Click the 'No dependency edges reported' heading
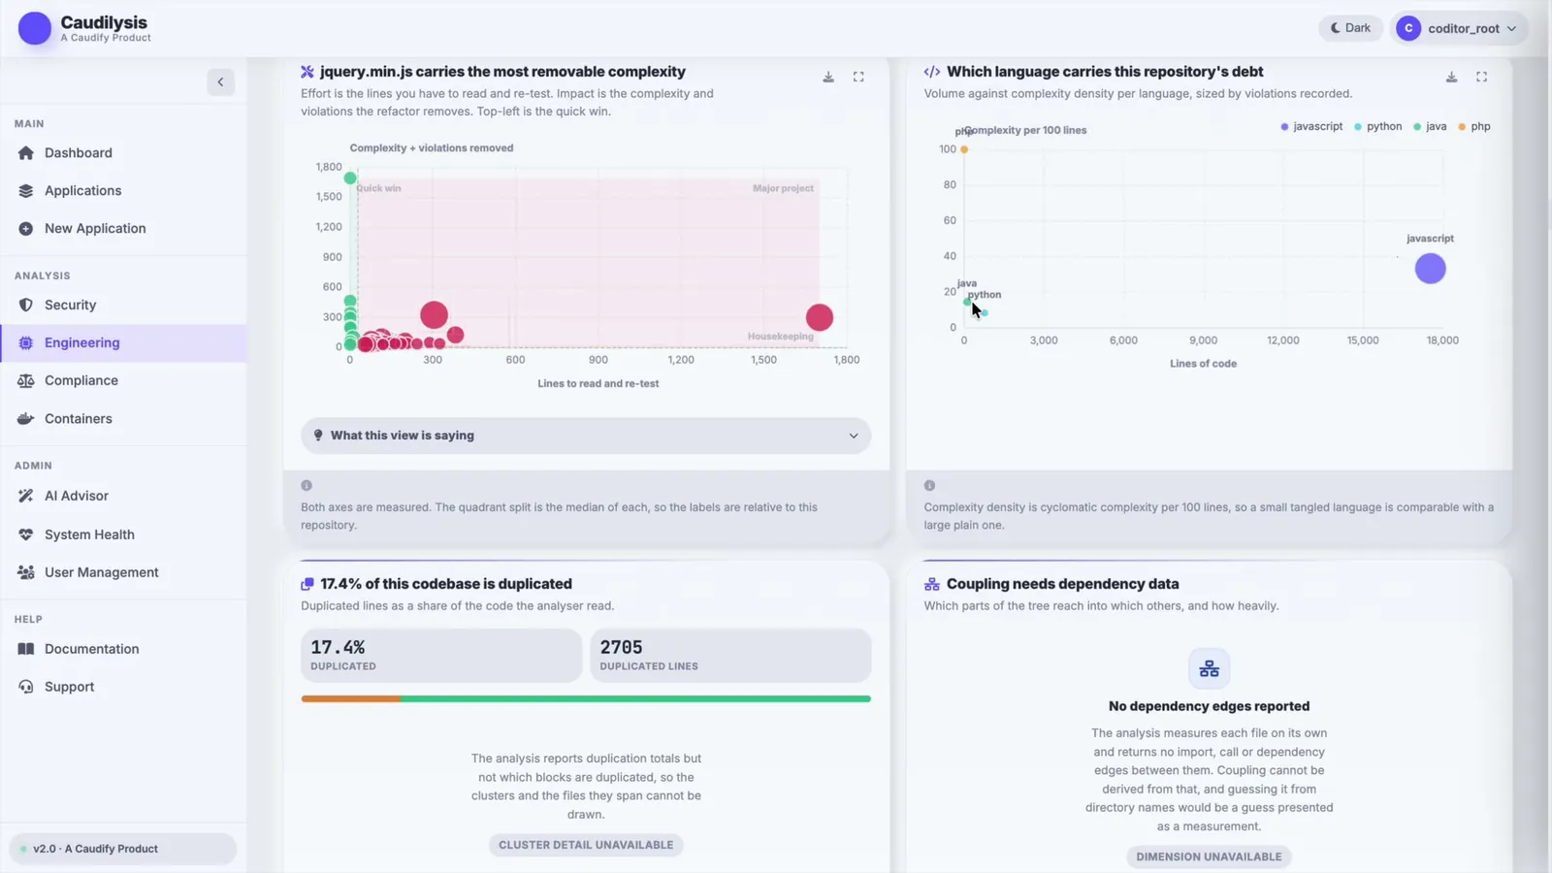Viewport: 1552px width, 873px height. click(1209, 706)
